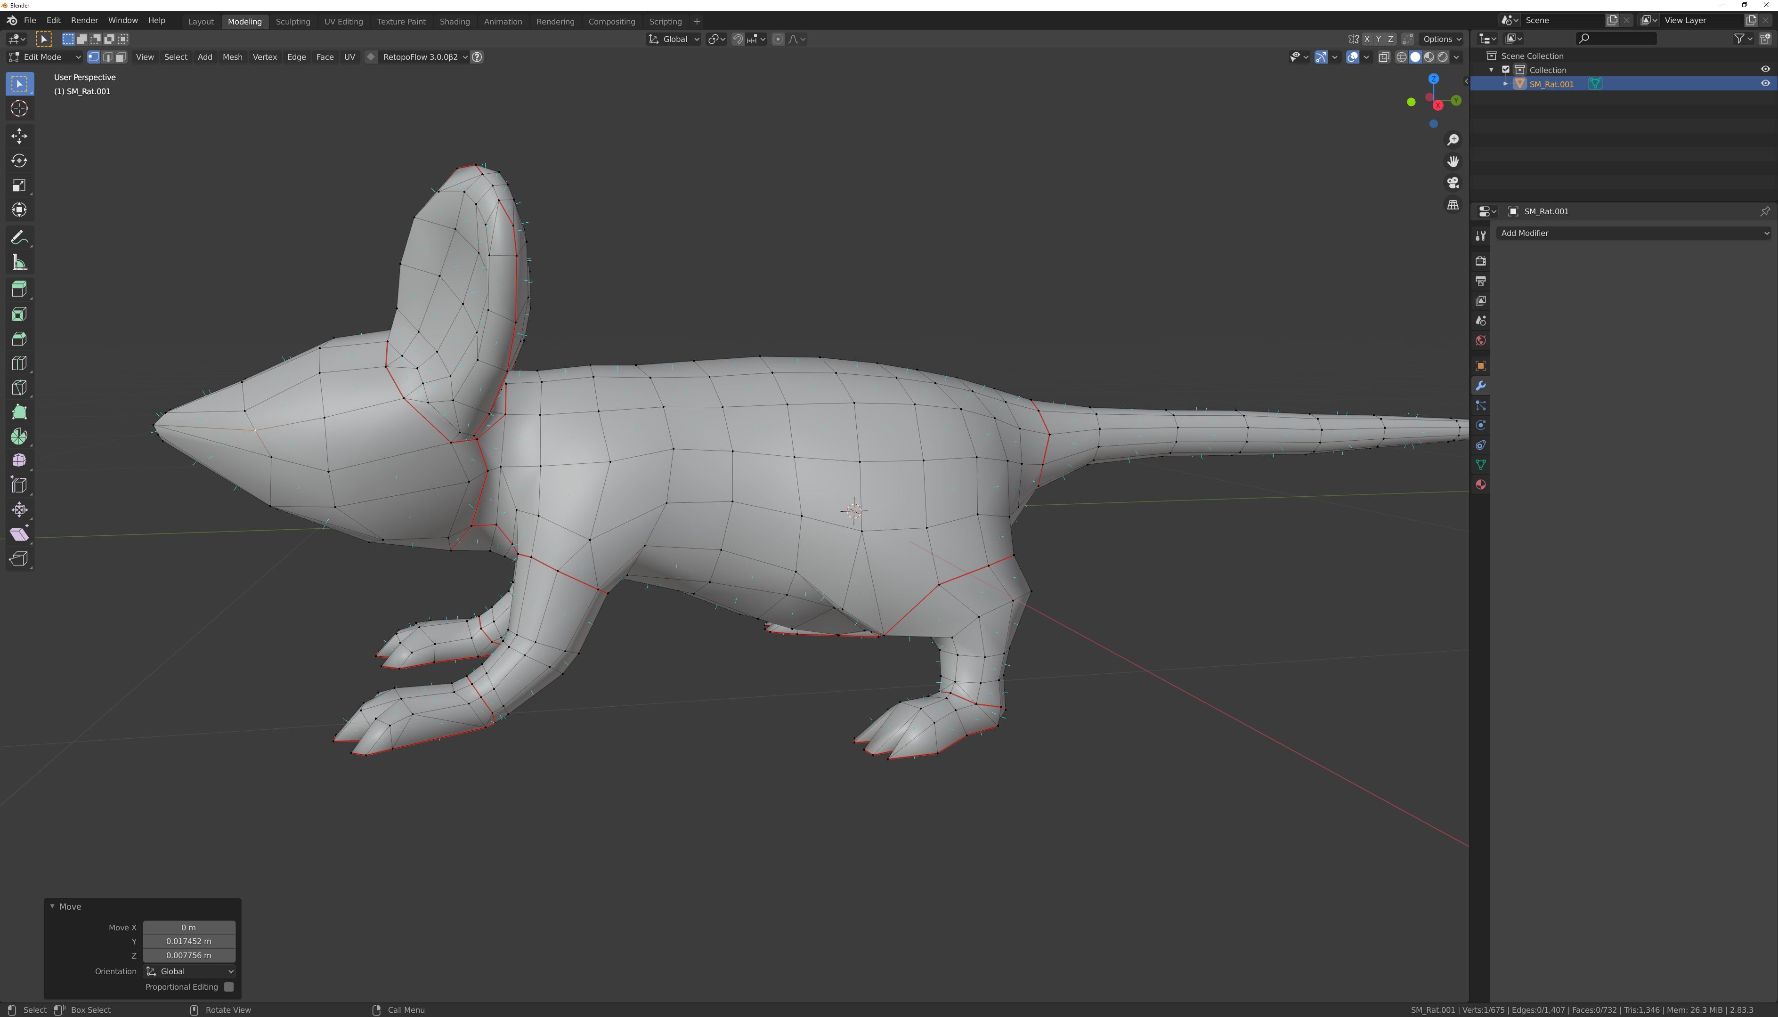Expand the SM_Rat.001 outliner item
Image resolution: width=1778 pixels, height=1017 pixels.
(1506, 84)
